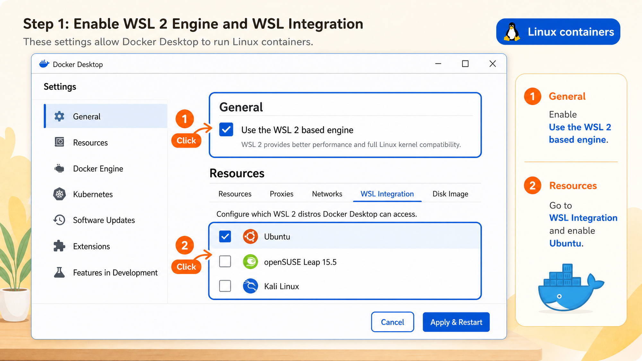Click the "These settings allow Docker Desktop" subtitle
The width and height of the screenshot is (642, 361).
[168, 42]
